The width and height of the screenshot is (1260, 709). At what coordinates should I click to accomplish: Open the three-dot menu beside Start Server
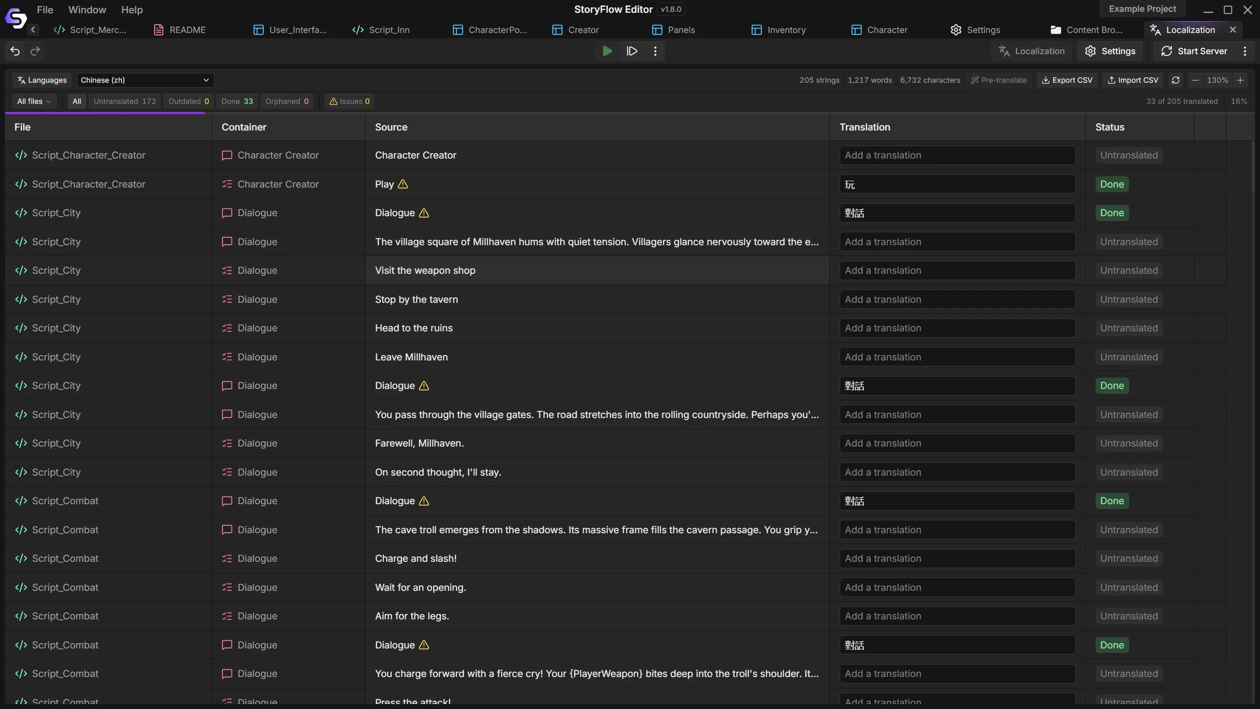click(x=1245, y=51)
